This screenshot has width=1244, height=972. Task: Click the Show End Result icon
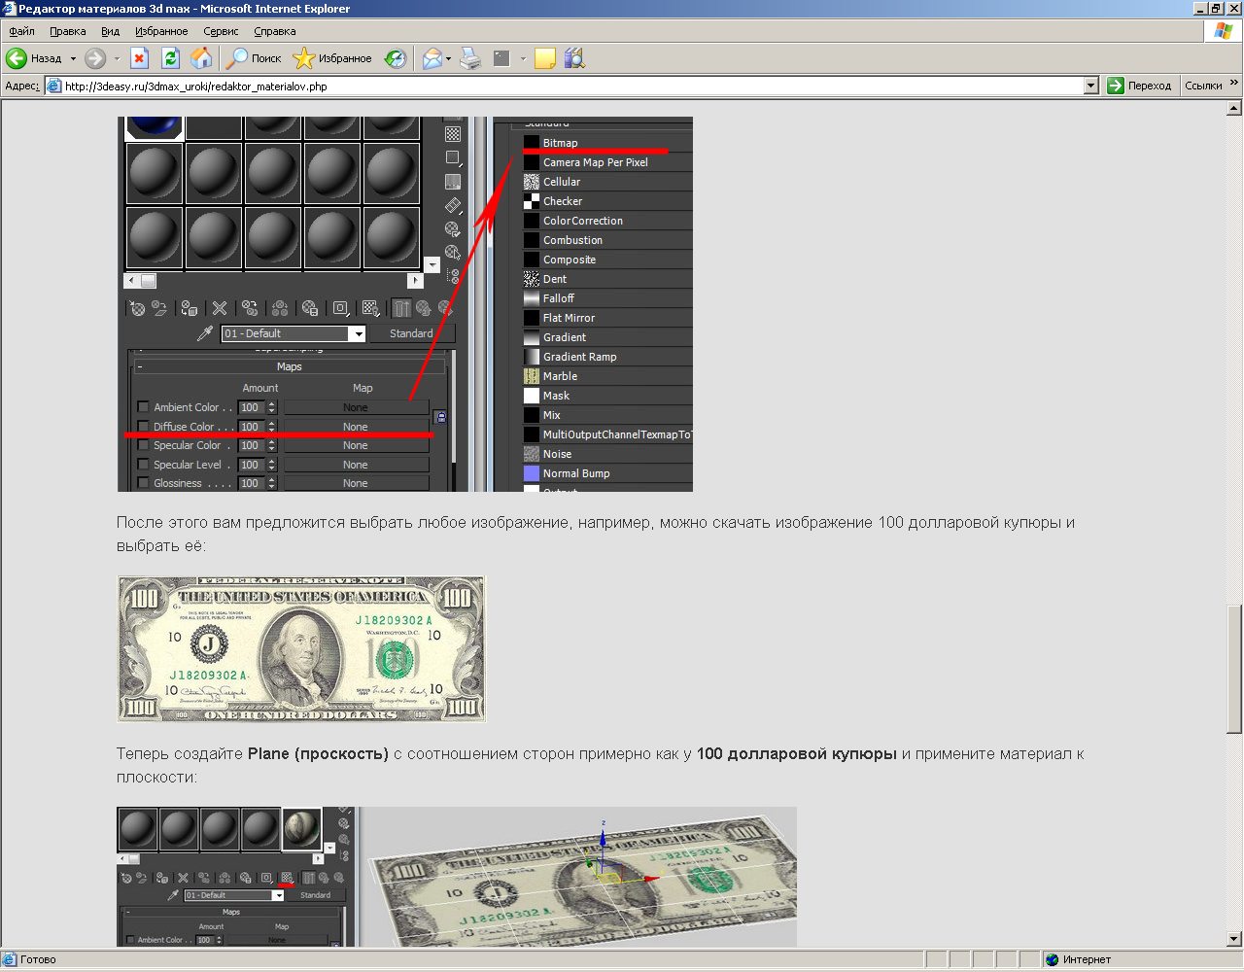coord(401,308)
